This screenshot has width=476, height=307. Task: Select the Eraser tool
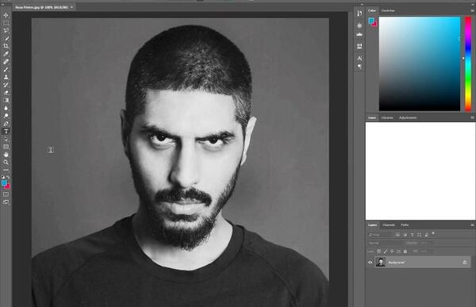6,93
